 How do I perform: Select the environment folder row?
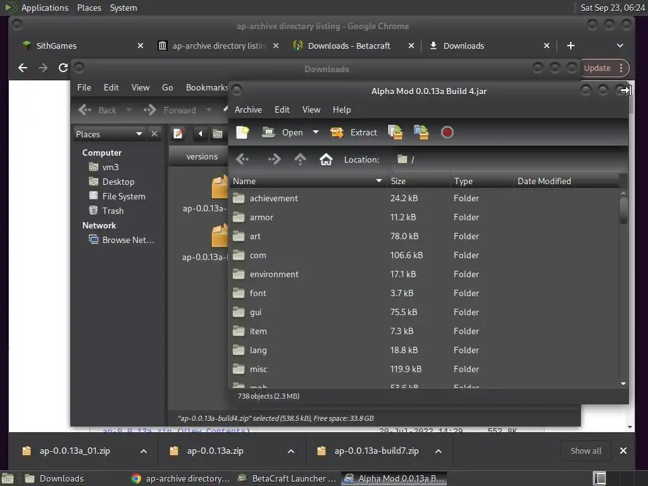point(424,275)
